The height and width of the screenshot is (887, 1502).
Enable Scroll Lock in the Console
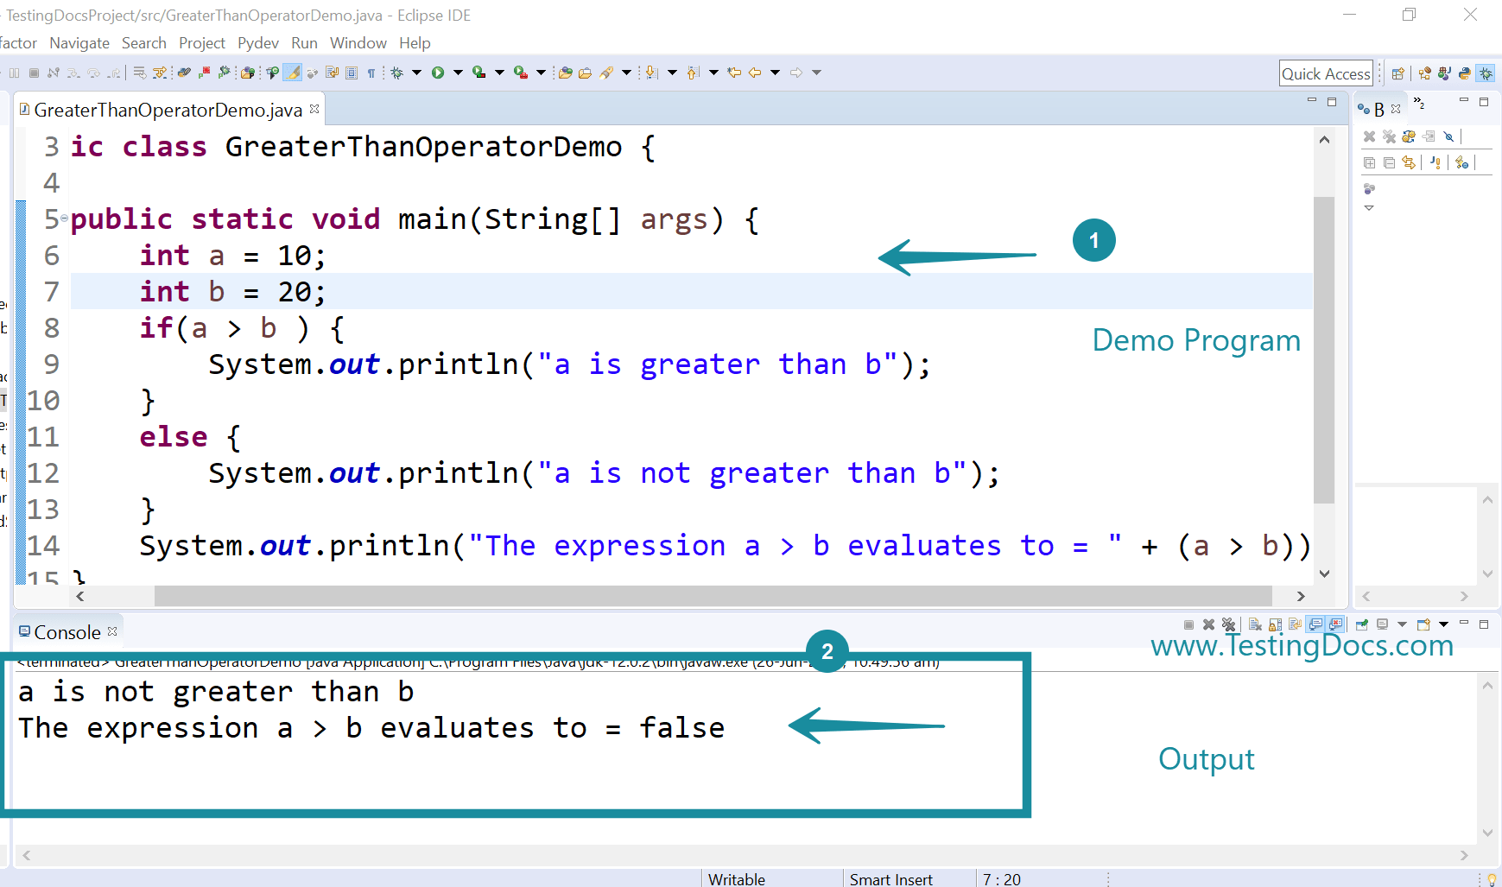tap(1276, 624)
